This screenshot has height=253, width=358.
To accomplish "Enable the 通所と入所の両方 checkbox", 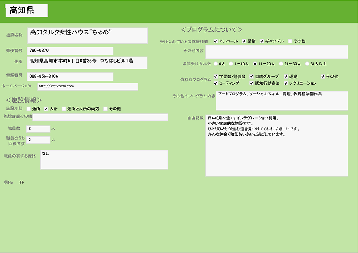I will [x=64, y=109].
